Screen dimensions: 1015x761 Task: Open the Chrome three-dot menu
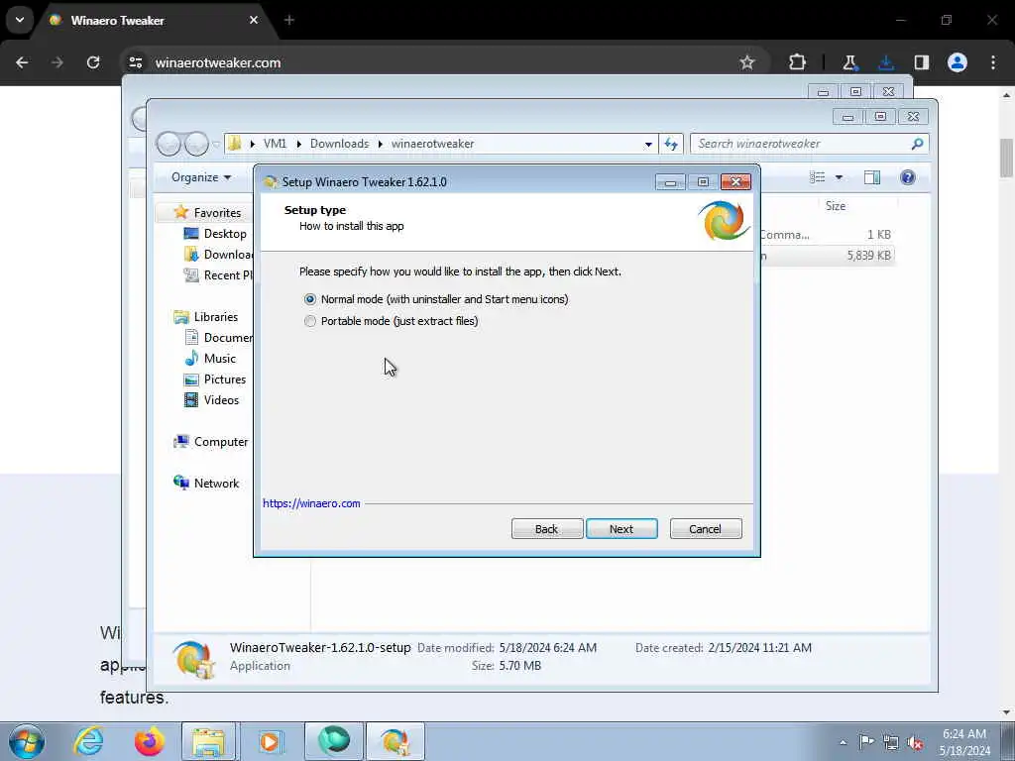(993, 62)
